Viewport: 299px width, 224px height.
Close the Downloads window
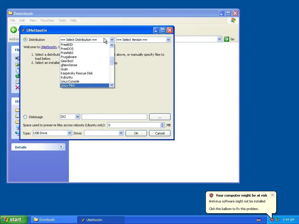(x=235, y=13)
